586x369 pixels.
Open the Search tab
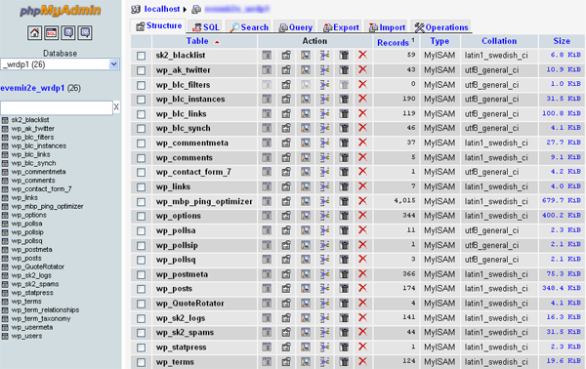click(249, 27)
